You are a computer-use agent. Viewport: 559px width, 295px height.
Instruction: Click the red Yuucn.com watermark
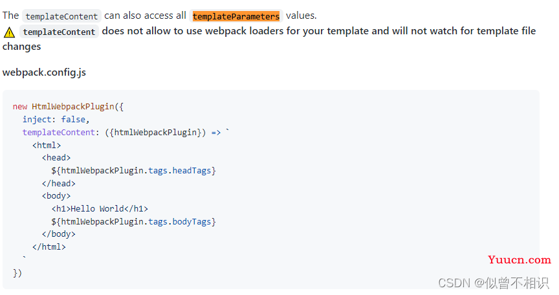pos(520,259)
